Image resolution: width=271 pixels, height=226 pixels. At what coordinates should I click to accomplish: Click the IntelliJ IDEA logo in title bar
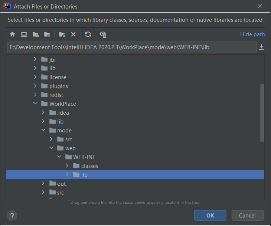tap(7, 6)
